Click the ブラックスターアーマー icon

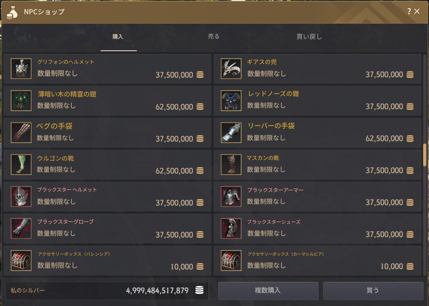pos(231,196)
